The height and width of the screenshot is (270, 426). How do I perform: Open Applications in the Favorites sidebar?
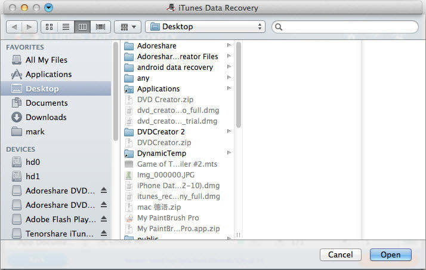55,74
